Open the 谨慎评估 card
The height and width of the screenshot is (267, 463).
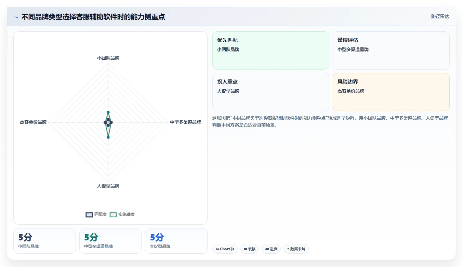pyautogui.click(x=391, y=50)
